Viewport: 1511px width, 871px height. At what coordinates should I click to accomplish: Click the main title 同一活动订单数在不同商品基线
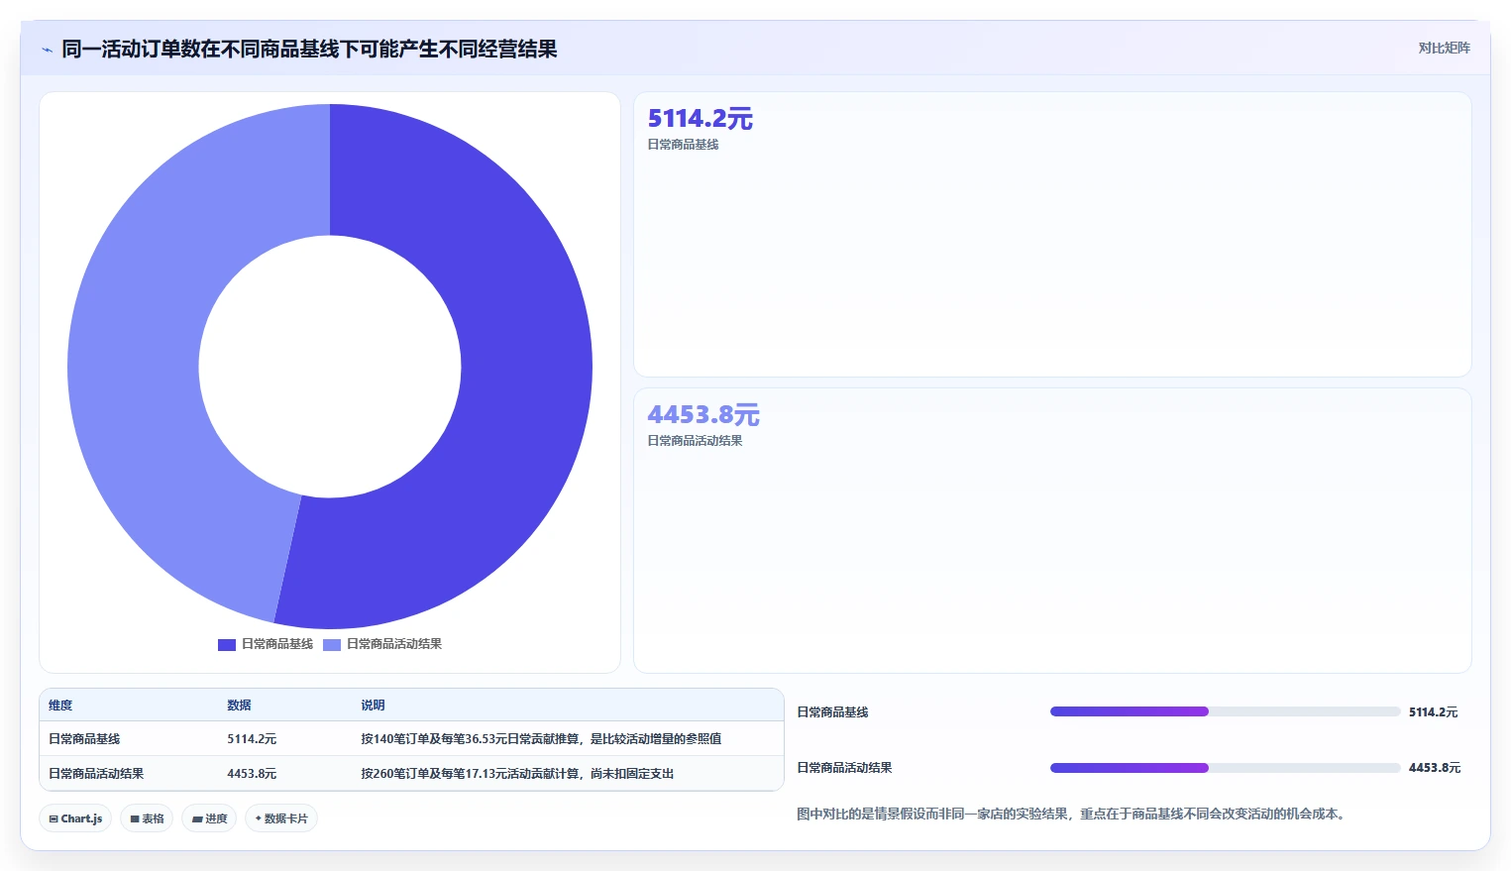309,50
